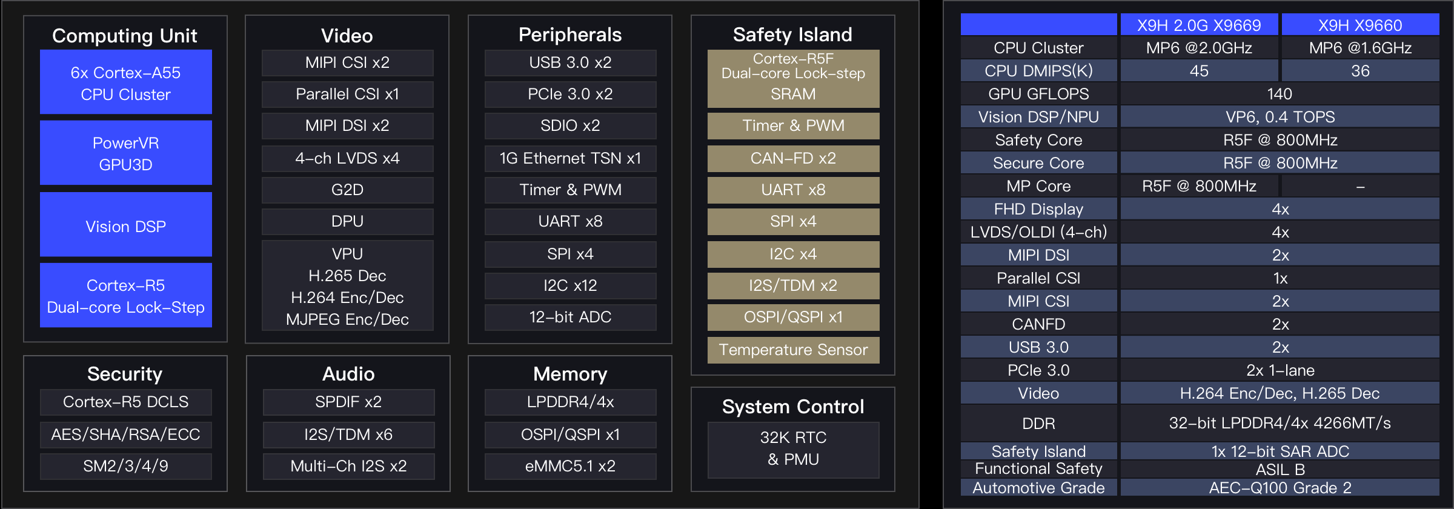The width and height of the screenshot is (1454, 509).
Task: Click the MIPI CSI x2 video block
Action: tap(347, 62)
